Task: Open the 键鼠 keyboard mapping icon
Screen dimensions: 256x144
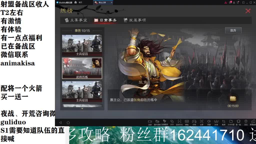Action: point(187,121)
